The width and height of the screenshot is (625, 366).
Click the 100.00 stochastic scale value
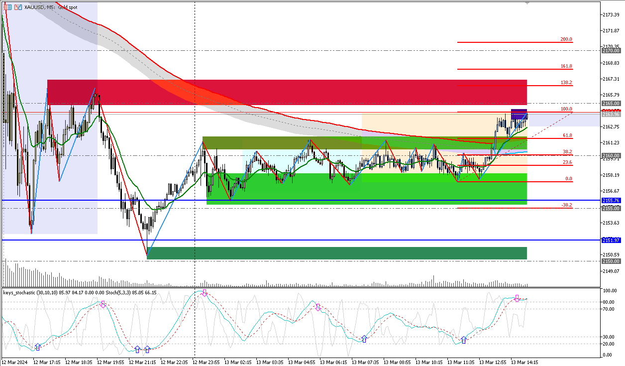[x=609, y=291]
